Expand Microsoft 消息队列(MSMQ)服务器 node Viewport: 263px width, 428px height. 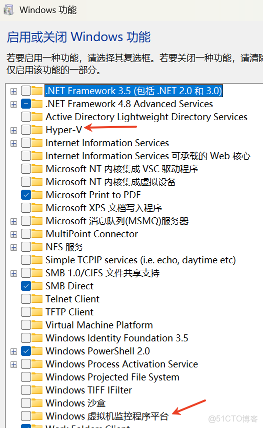[x=13, y=221]
